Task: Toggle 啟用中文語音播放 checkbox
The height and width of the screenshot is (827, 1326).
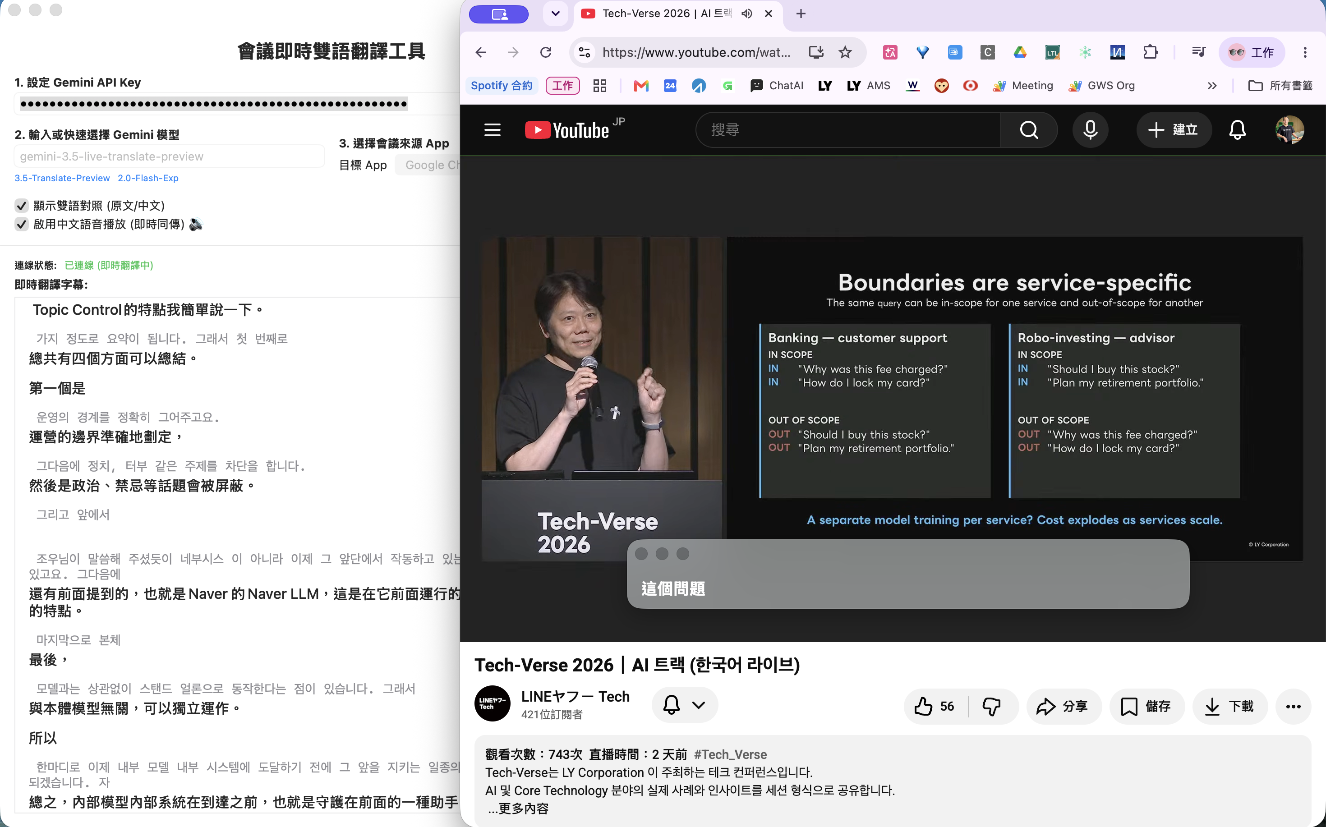Action: [21, 224]
